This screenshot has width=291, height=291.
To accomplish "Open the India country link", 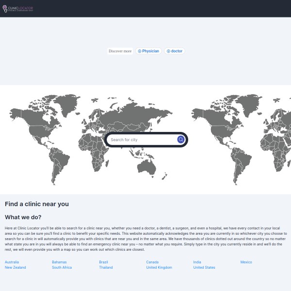I will click(197, 262).
